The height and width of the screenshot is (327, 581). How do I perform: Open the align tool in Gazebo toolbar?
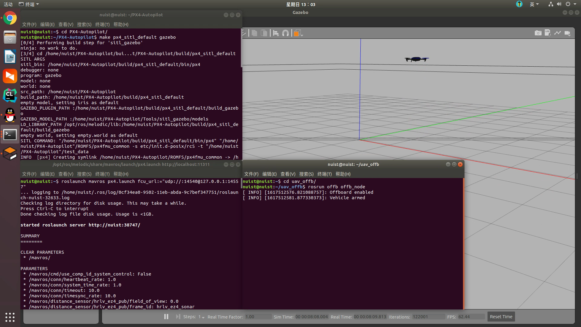(276, 33)
